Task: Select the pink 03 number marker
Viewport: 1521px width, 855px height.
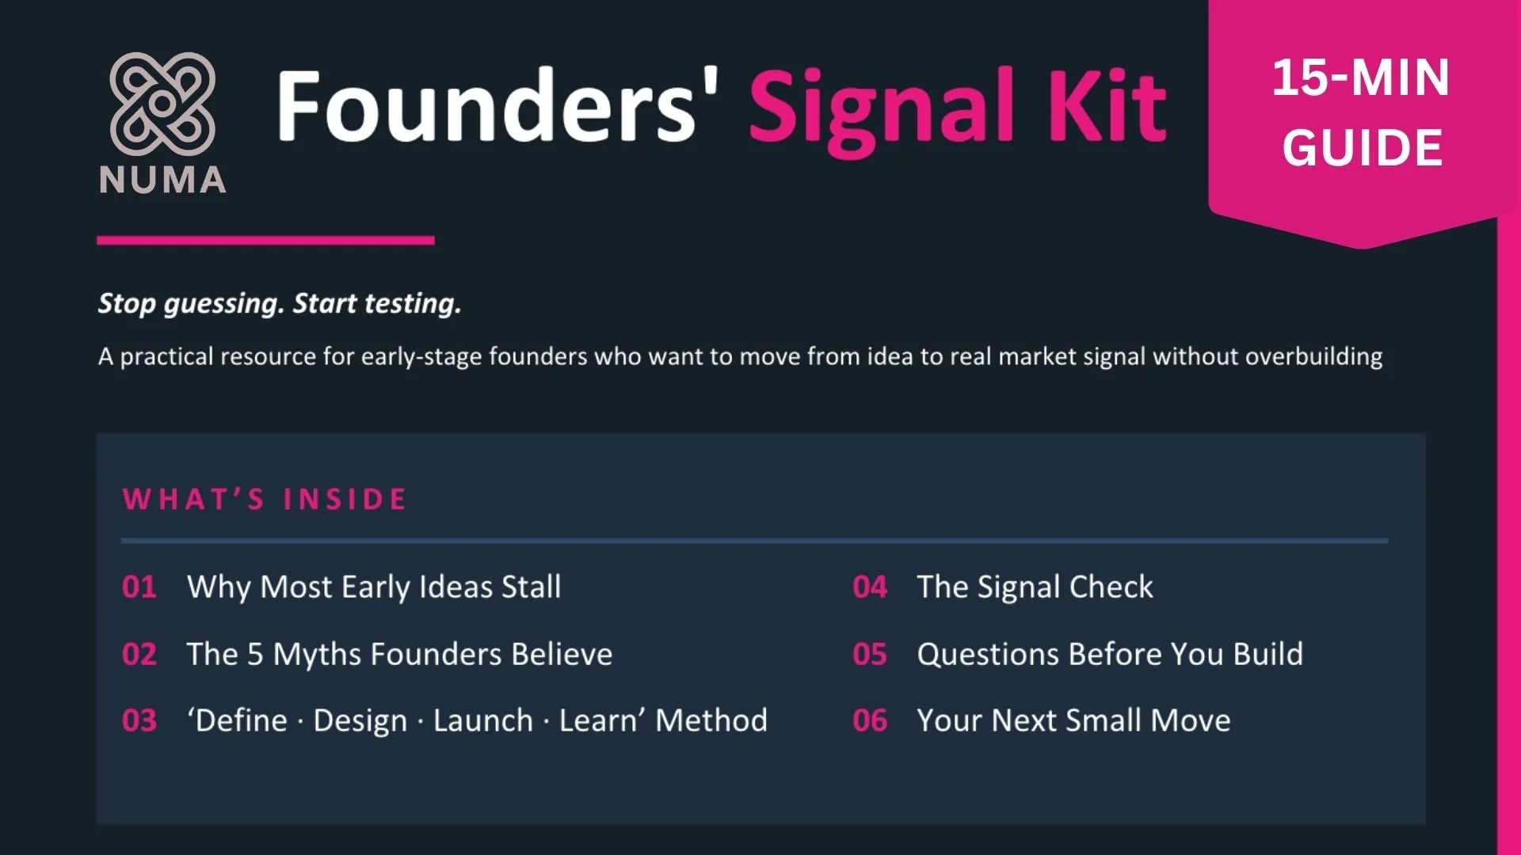Action: coord(139,720)
